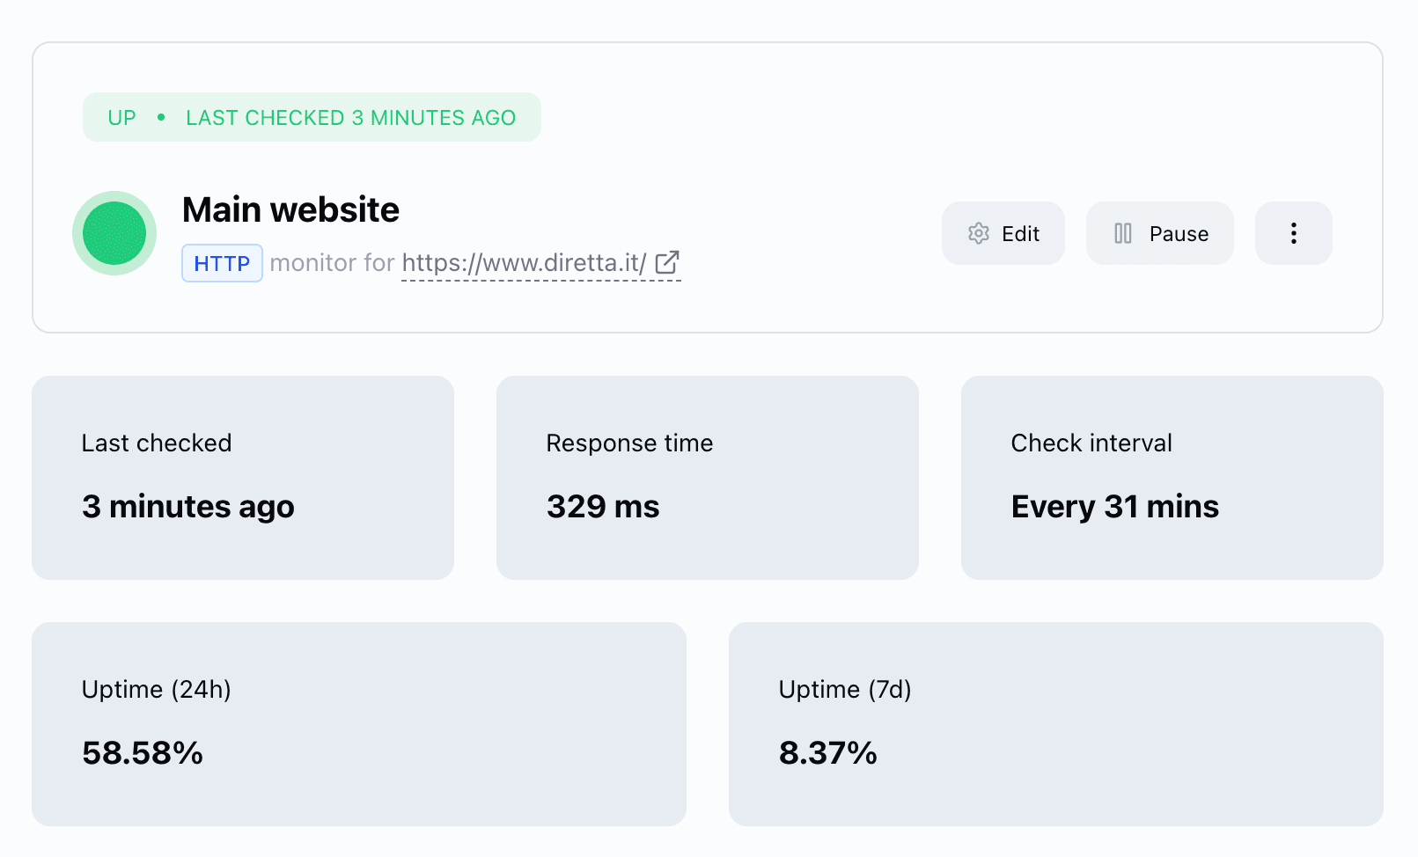1418x857 pixels.
Task: Click the gear icon on the Edit button
Action: pos(979,233)
